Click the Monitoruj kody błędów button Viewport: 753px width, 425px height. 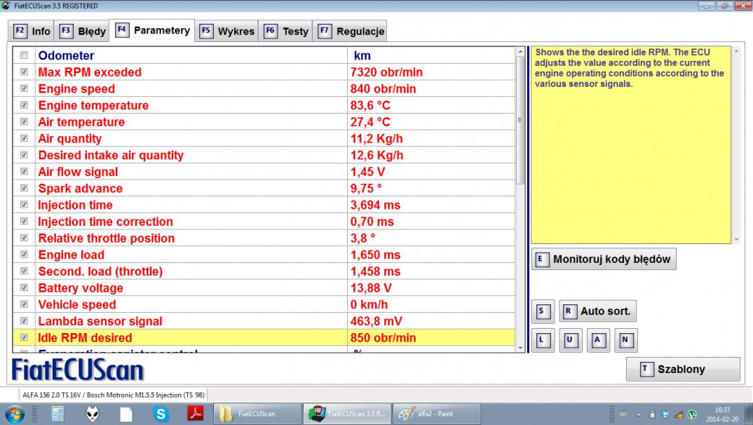point(604,259)
